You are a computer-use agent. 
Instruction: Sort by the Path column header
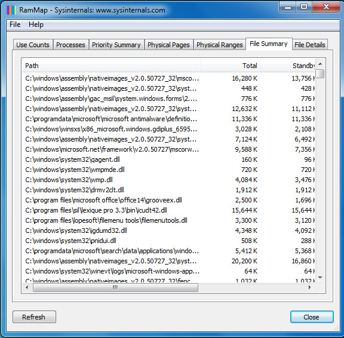(111, 66)
